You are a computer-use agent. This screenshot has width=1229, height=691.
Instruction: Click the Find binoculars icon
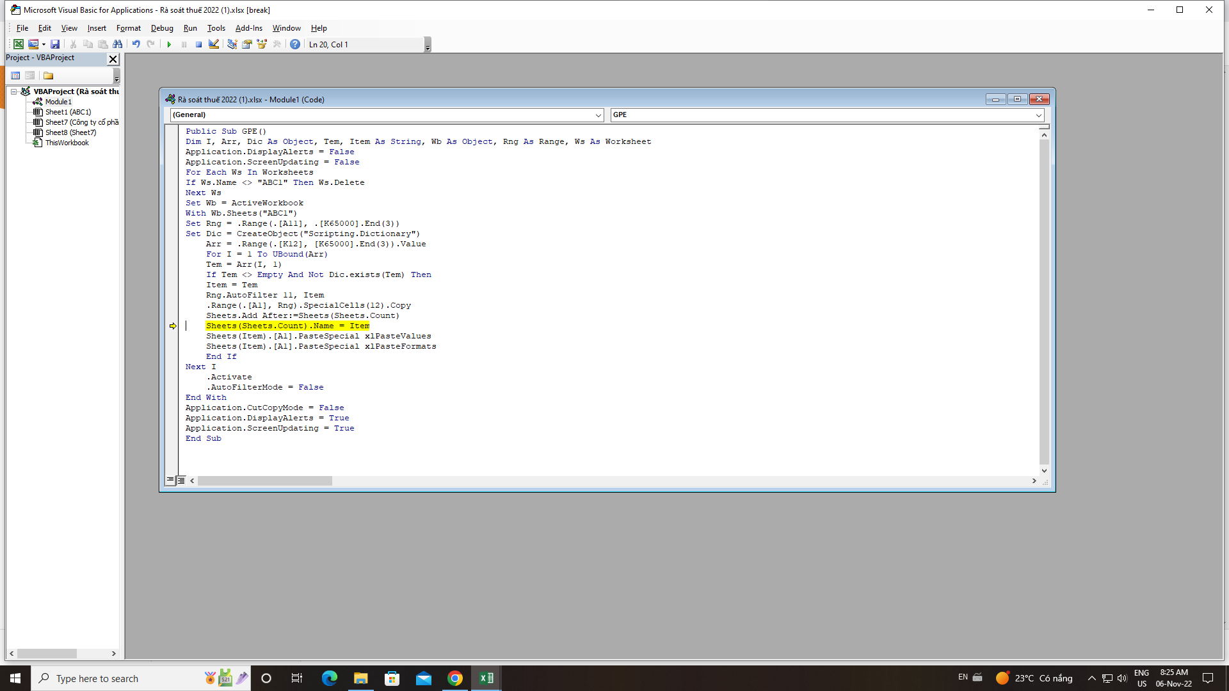click(118, 45)
